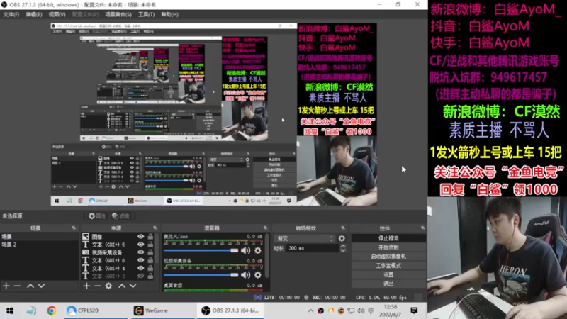Open the Windows notification center icon
The width and height of the screenshot is (567, 319).
point(414,310)
